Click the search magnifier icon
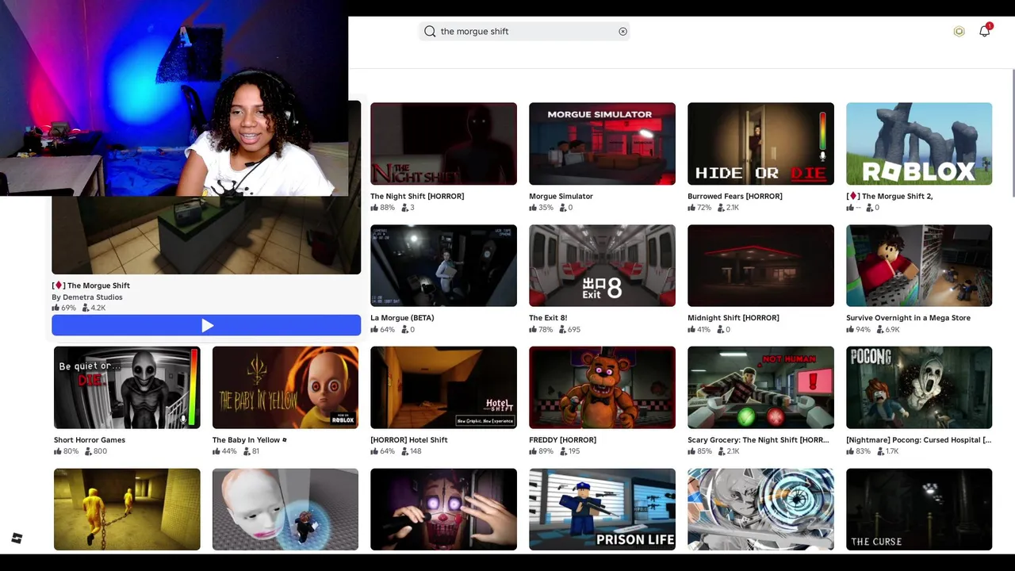The height and width of the screenshot is (571, 1015). click(x=430, y=32)
